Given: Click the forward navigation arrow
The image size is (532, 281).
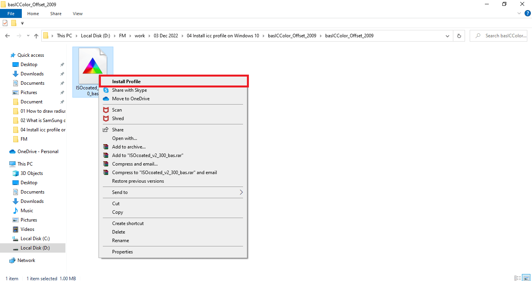Looking at the screenshot, I should pyautogui.click(x=18, y=35).
